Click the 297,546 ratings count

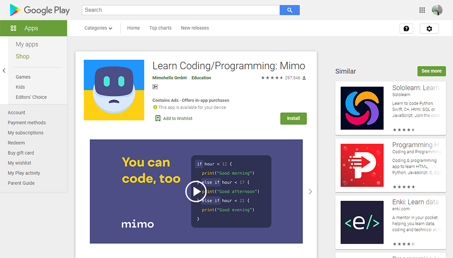point(292,78)
